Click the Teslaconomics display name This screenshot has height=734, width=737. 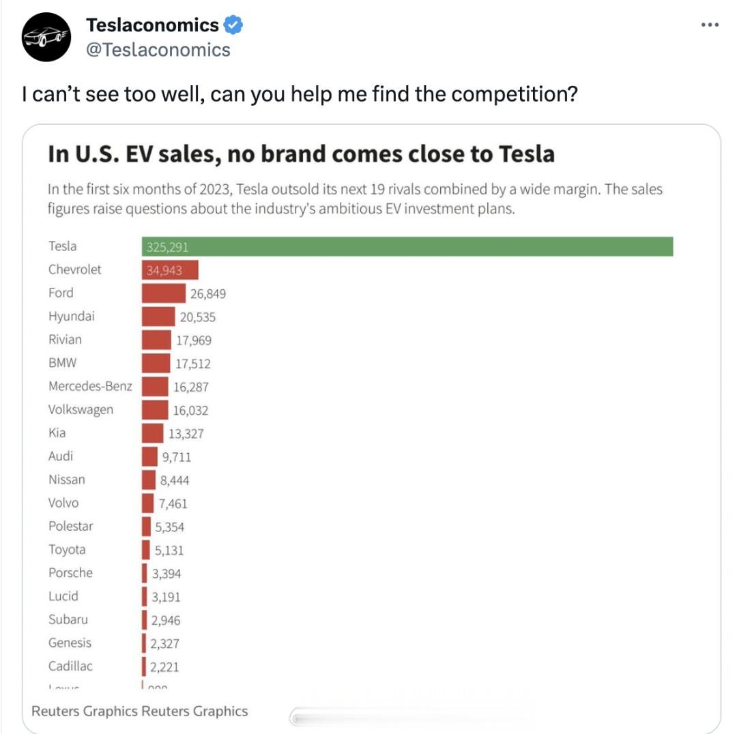152,25
